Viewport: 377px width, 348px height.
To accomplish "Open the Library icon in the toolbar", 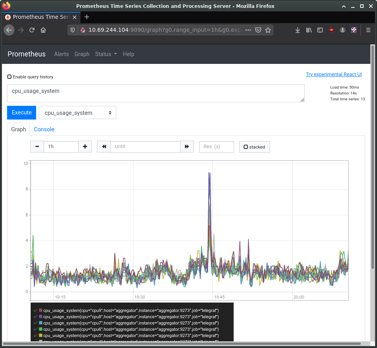I will pyautogui.click(x=309, y=30).
